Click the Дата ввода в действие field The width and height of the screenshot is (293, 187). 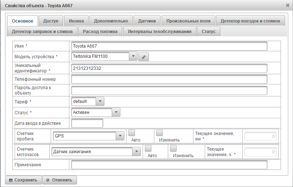tap(87, 123)
